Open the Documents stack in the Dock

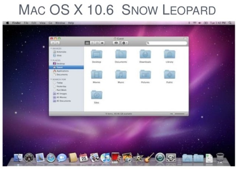tap(198, 158)
